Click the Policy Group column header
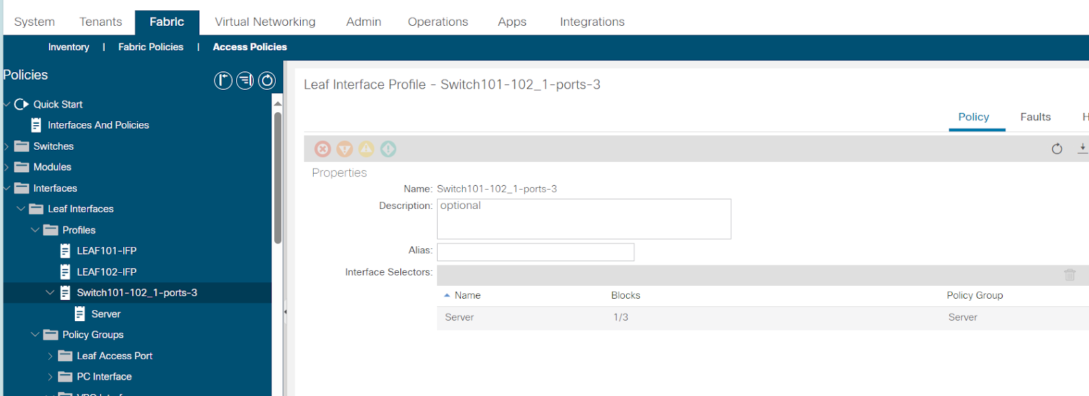1089x396 pixels. pos(975,295)
